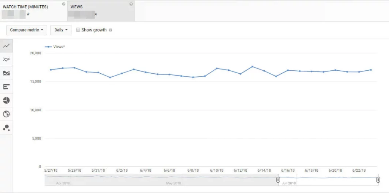Viewport: 389px width, 193px height.
Task: Open the pie chart view
Action: (x=6, y=100)
